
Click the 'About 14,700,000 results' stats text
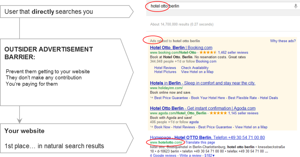click(182, 24)
